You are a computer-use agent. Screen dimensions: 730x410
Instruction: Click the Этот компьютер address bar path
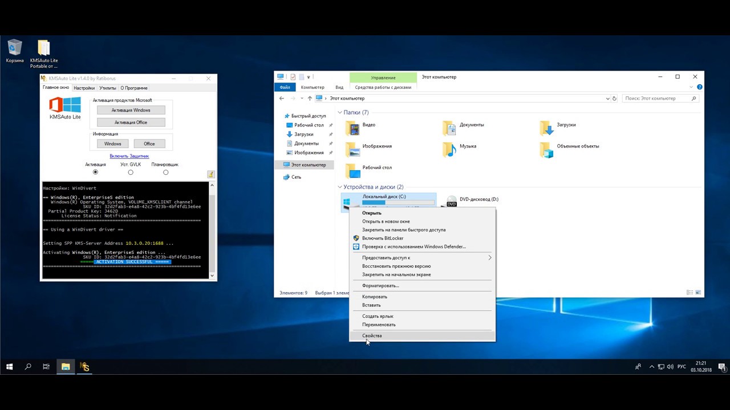[x=347, y=99]
